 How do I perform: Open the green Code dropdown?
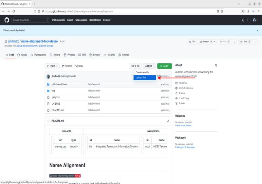click(164, 66)
